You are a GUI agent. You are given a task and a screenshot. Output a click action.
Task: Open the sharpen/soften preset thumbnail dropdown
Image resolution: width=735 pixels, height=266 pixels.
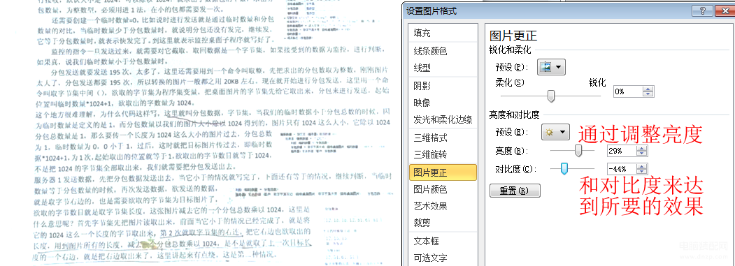(551, 67)
